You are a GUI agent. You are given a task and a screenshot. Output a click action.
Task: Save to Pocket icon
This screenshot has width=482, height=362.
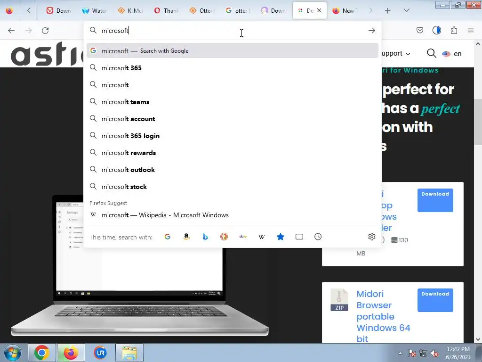(x=420, y=30)
